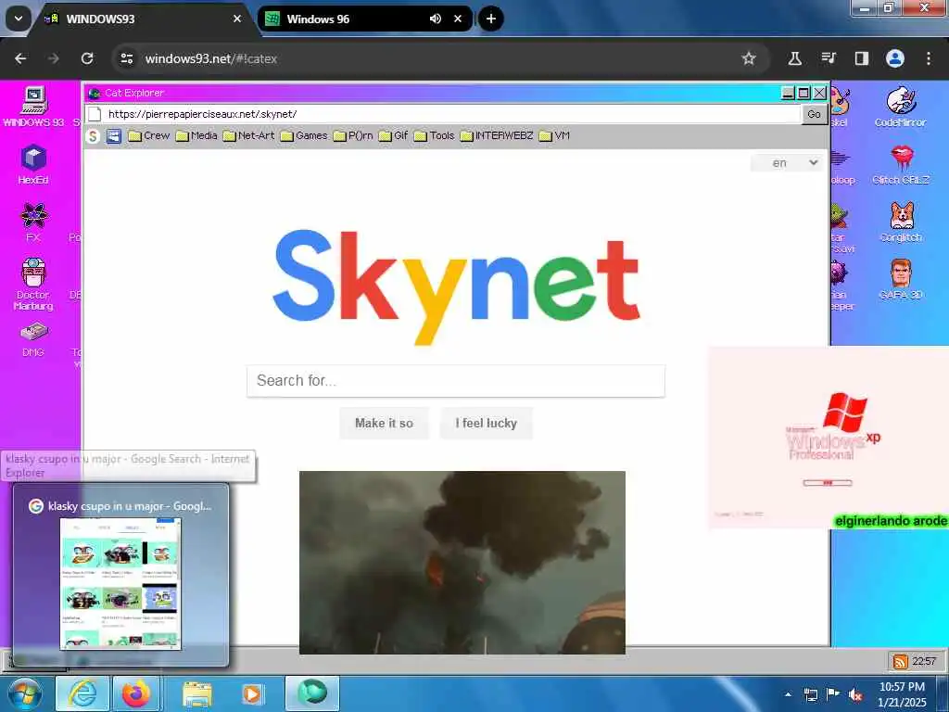This screenshot has height=712, width=949.
Task: Open the Net-Art bookmarks folder
Action: (x=248, y=136)
